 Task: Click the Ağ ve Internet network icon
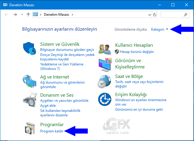point(29,81)
